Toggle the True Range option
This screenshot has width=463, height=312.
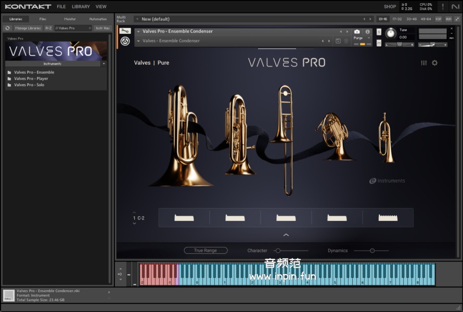click(205, 251)
